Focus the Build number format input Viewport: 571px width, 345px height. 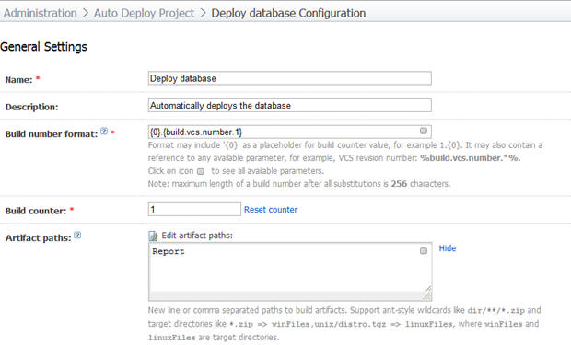[x=290, y=132]
